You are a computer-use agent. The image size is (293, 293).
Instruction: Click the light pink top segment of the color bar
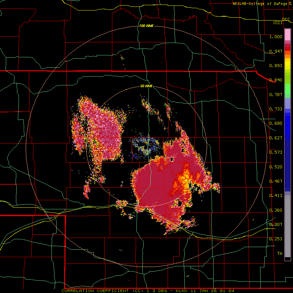point(287,35)
